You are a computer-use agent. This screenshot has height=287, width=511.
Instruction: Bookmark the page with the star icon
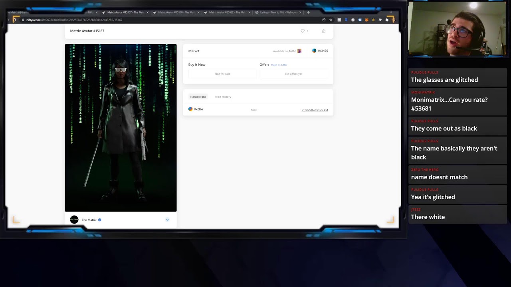331,20
